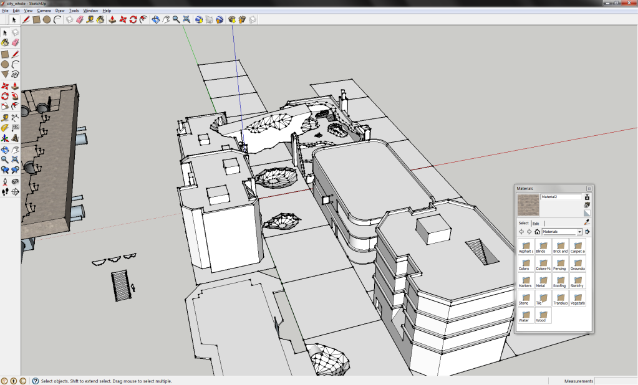Click the Previous view tool
This screenshot has width=638, height=385.
point(5,170)
